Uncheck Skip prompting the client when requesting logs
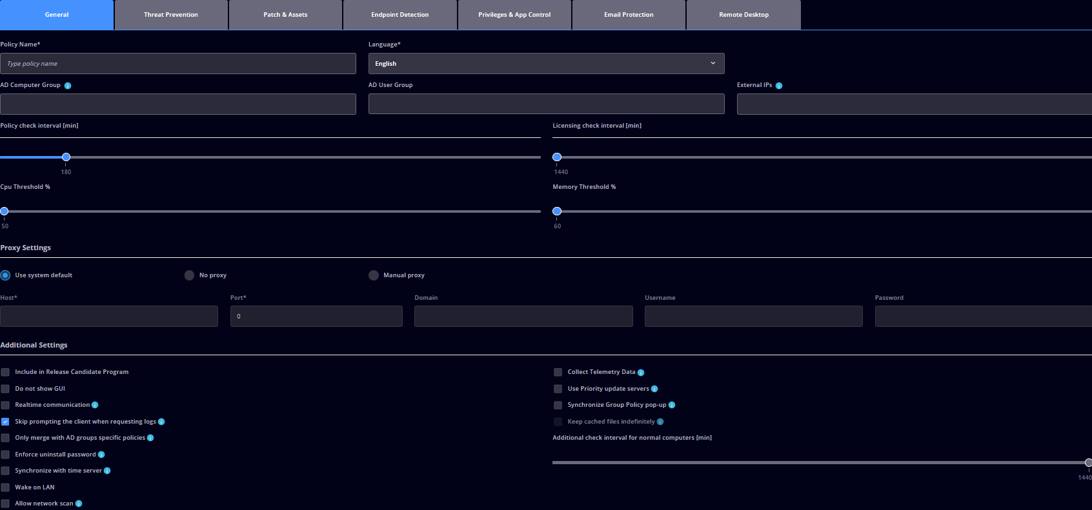This screenshot has width=1092, height=510. [5, 422]
